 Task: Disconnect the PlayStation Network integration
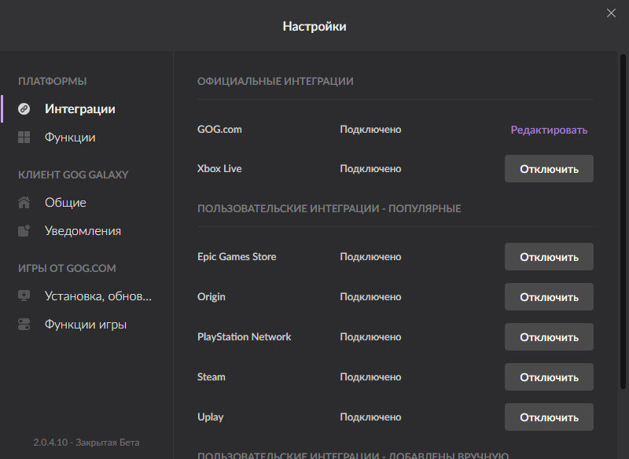point(549,337)
